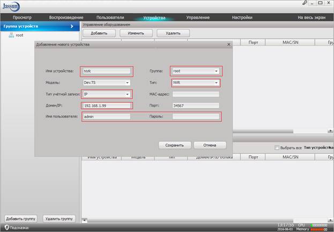Click upper table scrollbar right arrow
The width and height of the screenshot is (334, 232).
pos(330,131)
